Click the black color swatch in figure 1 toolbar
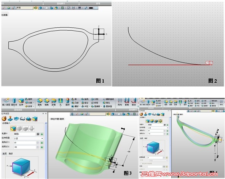225x179 pixels. pyautogui.click(x=91, y=8)
